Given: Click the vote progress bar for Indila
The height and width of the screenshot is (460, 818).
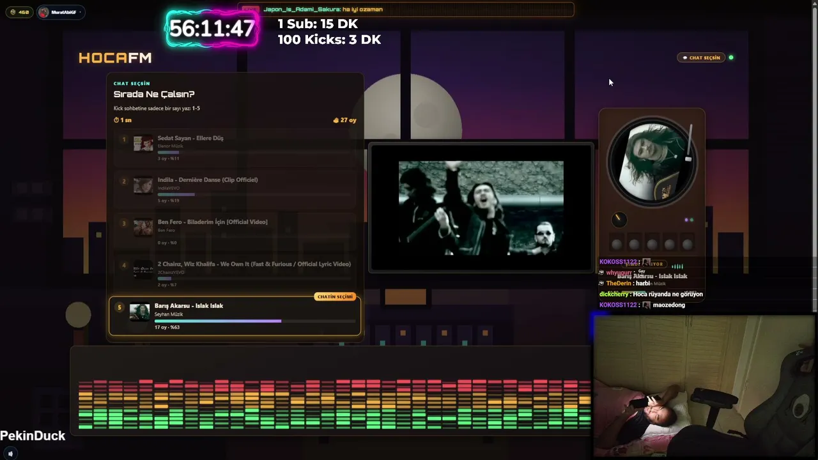Looking at the screenshot, I should [x=254, y=194].
